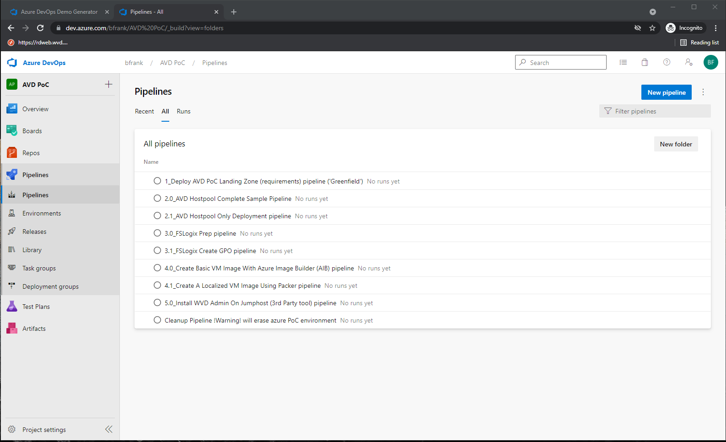Click the Azure DevOps logo icon
Screen dimensions: 726x442
pos(12,63)
